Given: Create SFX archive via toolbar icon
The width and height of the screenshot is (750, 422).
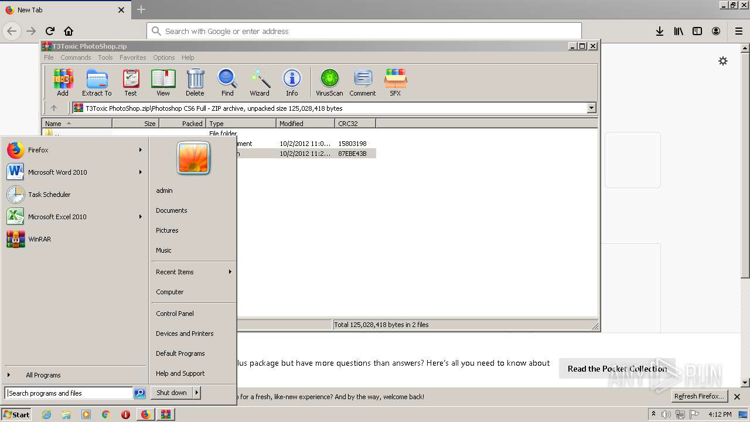Looking at the screenshot, I should (396, 82).
